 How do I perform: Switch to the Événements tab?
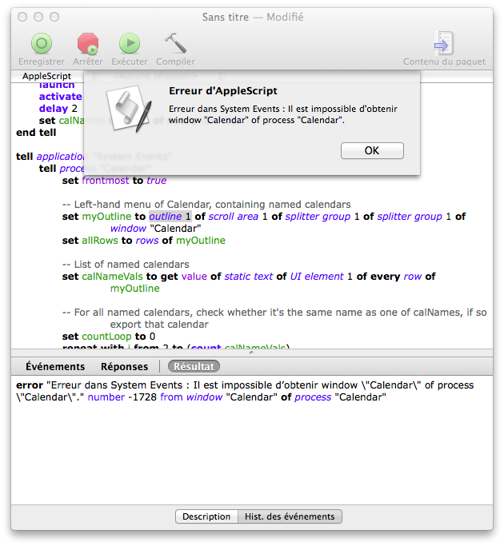click(55, 366)
